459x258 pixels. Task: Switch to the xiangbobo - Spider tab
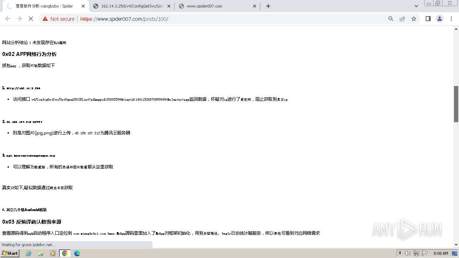(44, 6)
